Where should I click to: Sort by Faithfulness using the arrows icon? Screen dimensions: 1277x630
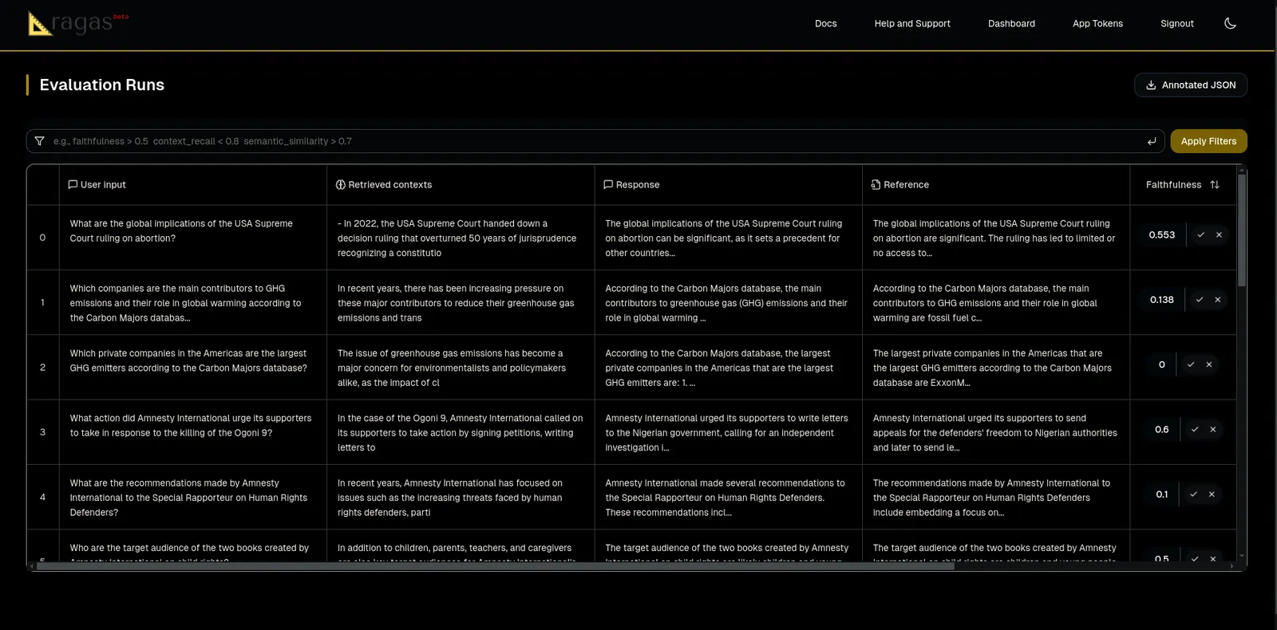click(x=1215, y=185)
